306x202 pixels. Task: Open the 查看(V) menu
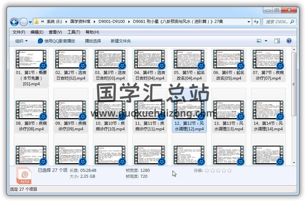(x=55, y=32)
